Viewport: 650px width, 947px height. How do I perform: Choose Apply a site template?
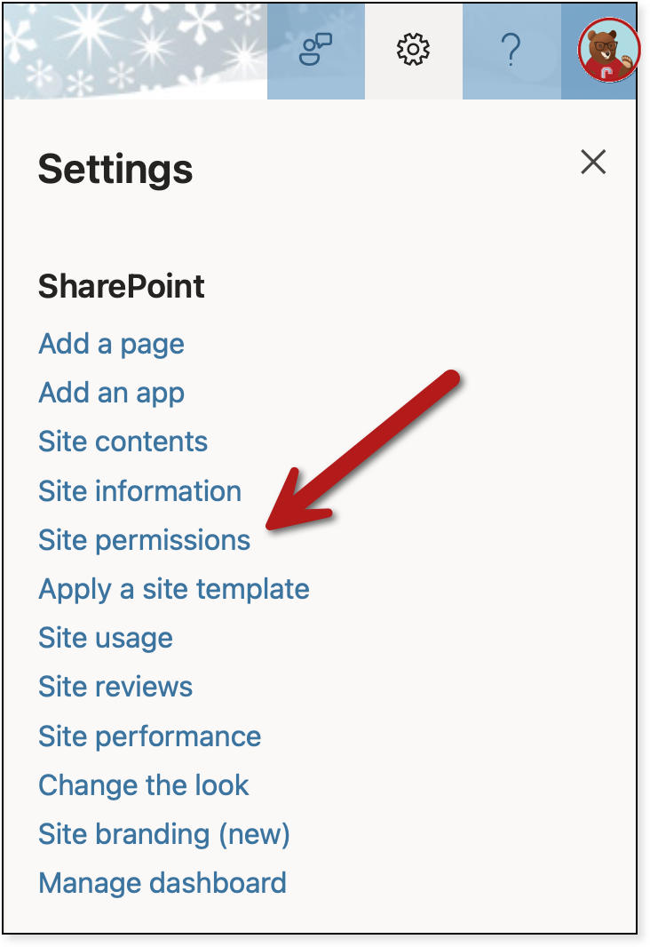pos(173,588)
